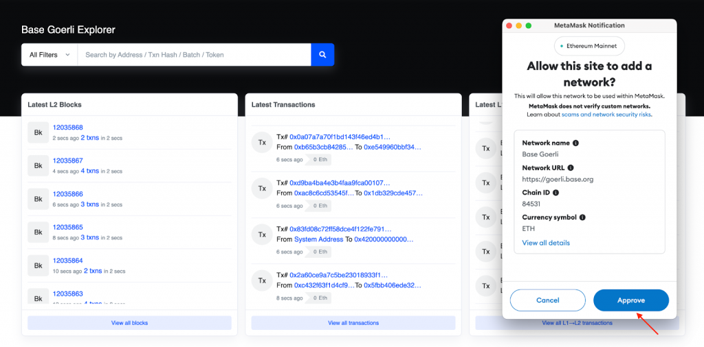Open sender address 0xb65b3cb84285

(324, 147)
